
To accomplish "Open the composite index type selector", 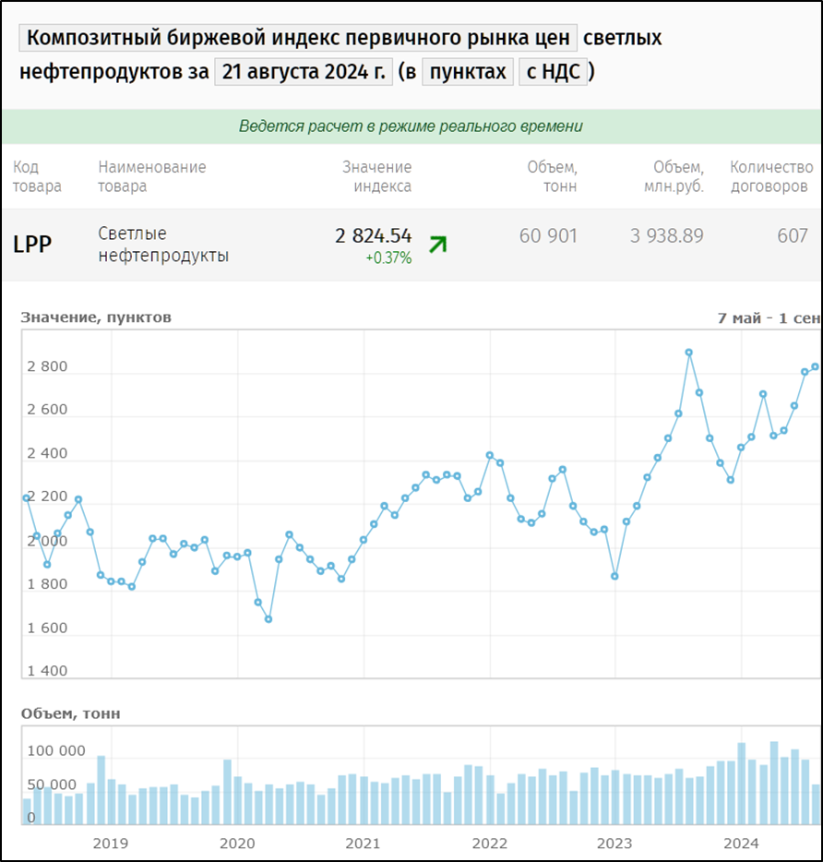I will pyautogui.click(x=298, y=38).
